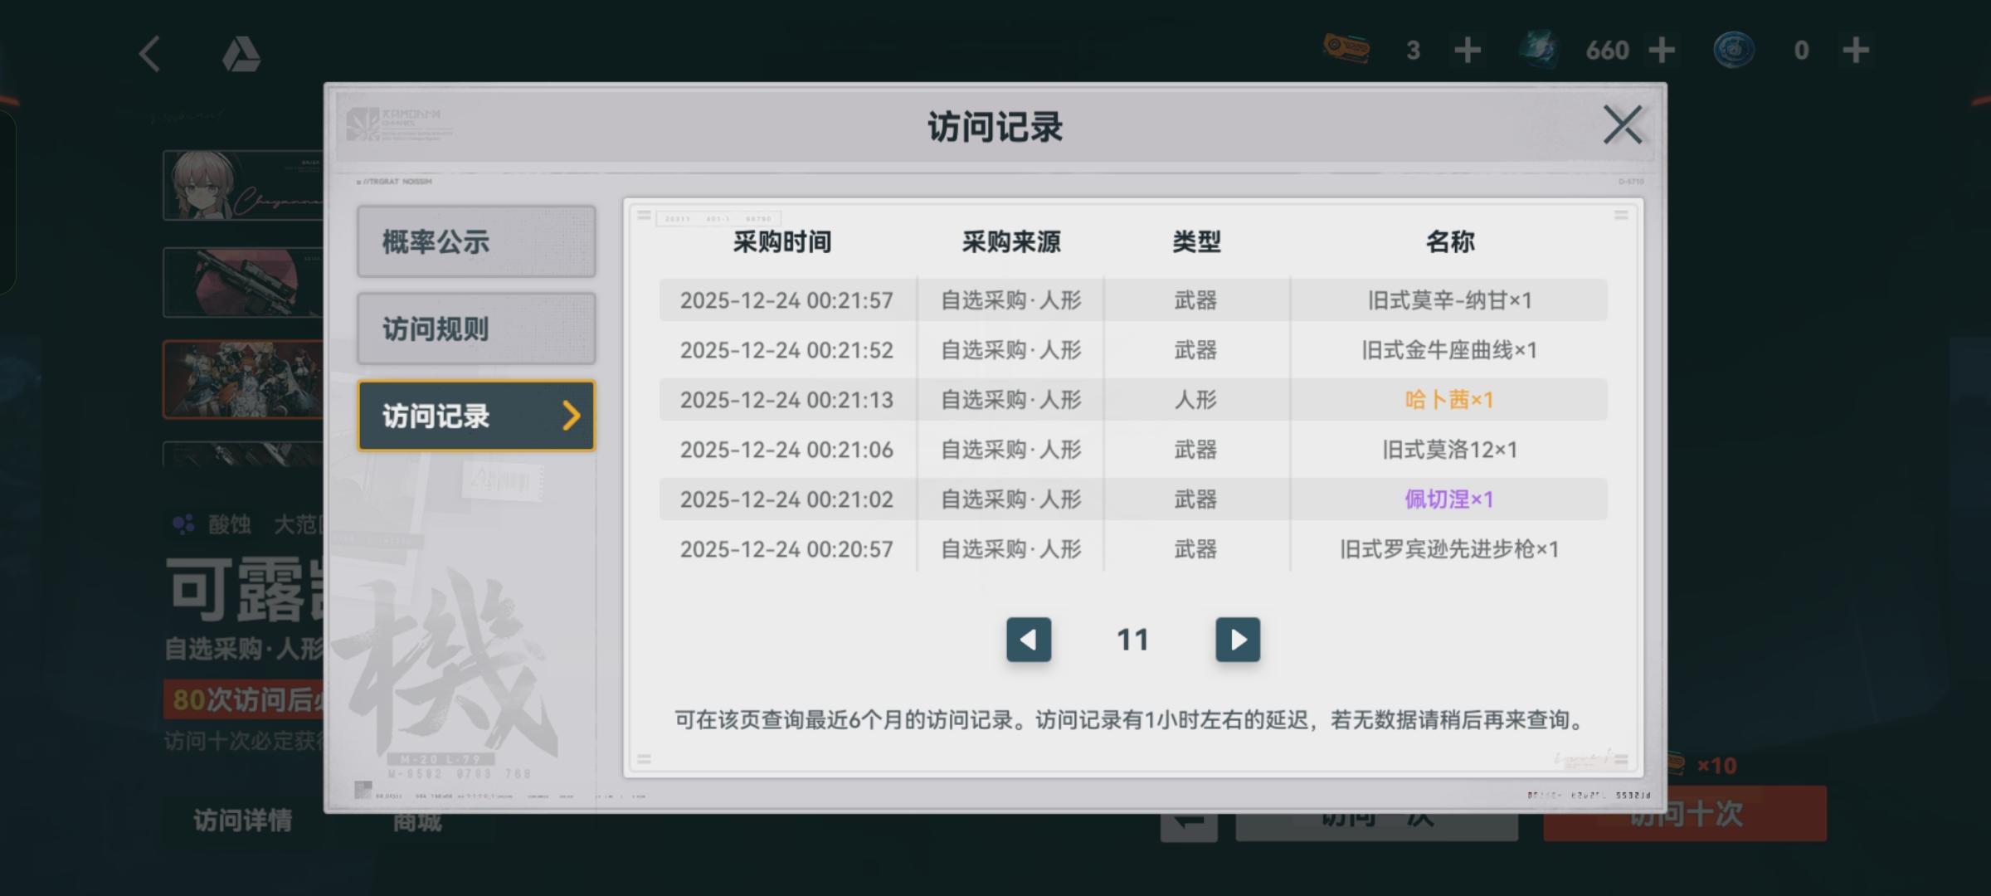Open the 概率公示 tab
This screenshot has width=1991, height=896.
[476, 241]
